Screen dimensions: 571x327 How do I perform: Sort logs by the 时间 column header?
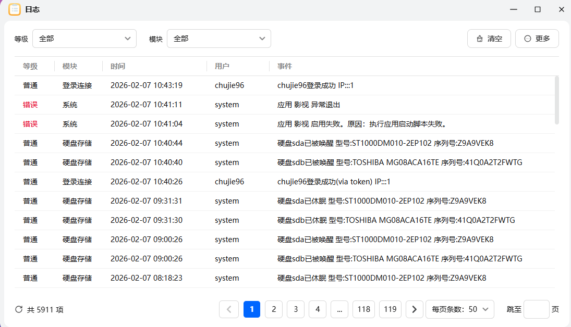tap(120, 66)
